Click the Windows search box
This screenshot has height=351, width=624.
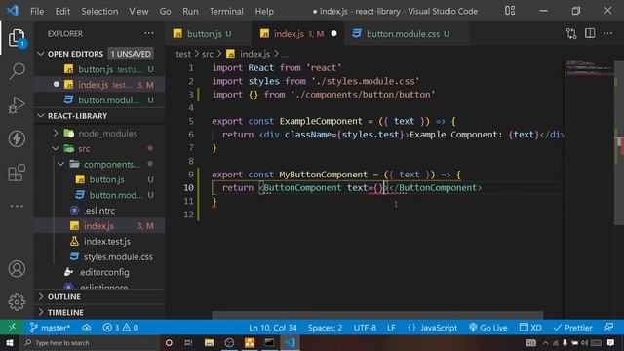(x=91, y=343)
